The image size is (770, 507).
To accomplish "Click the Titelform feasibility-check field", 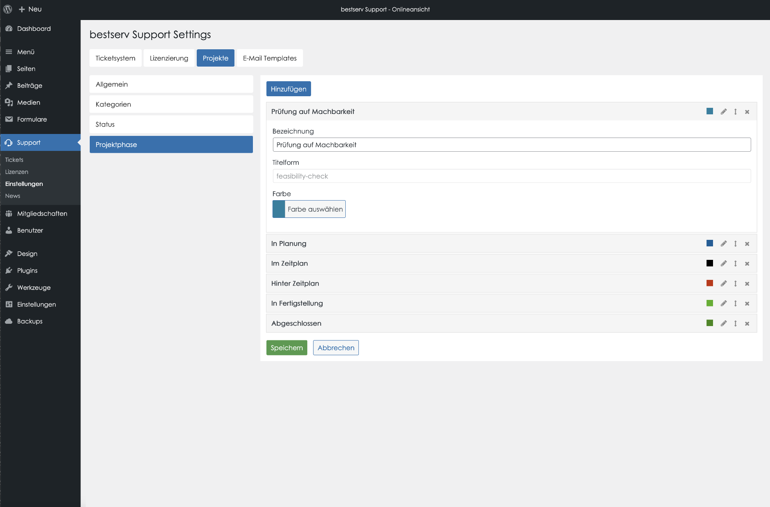I will [512, 176].
